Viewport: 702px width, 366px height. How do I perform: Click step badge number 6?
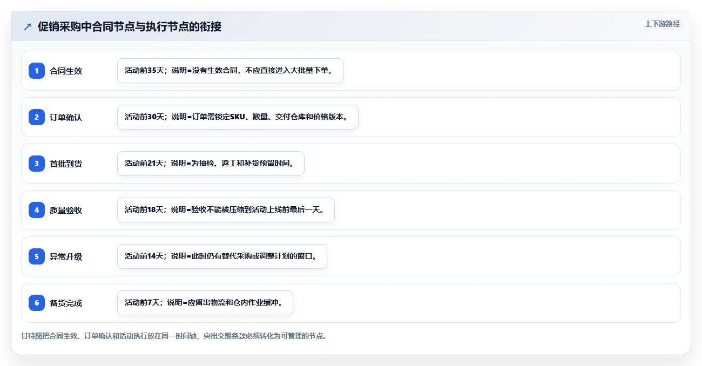coord(37,303)
